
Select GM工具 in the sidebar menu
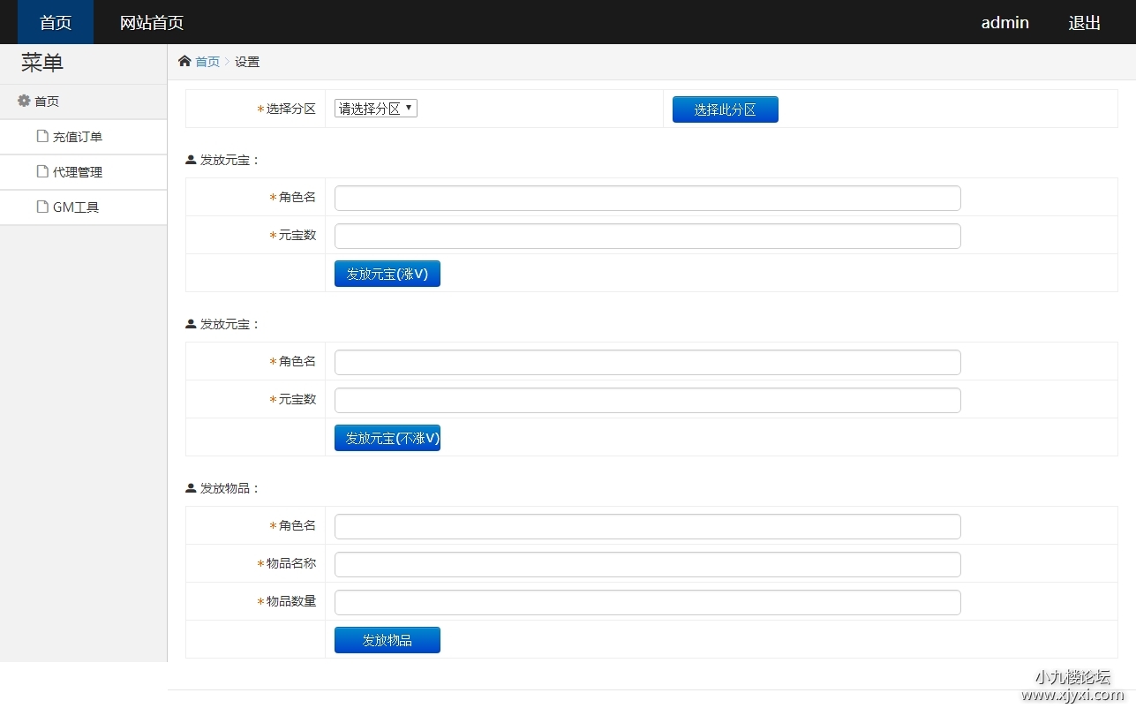[x=76, y=207]
